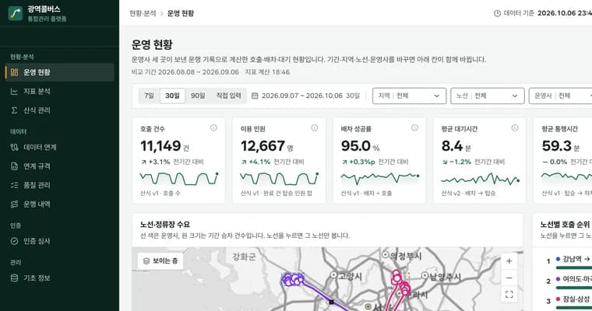Click the 노선별 호출 순위 heading

[x=566, y=224]
